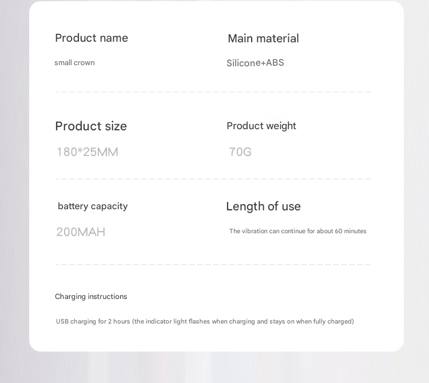Select the USB charging description line
The height and width of the screenshot is (383, 429).
205,322
